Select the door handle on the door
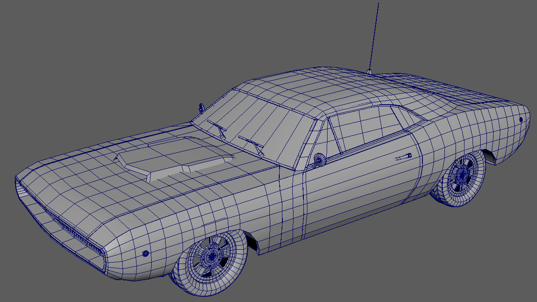Viewport: 537px width, 302px height. tap(403, 157)
